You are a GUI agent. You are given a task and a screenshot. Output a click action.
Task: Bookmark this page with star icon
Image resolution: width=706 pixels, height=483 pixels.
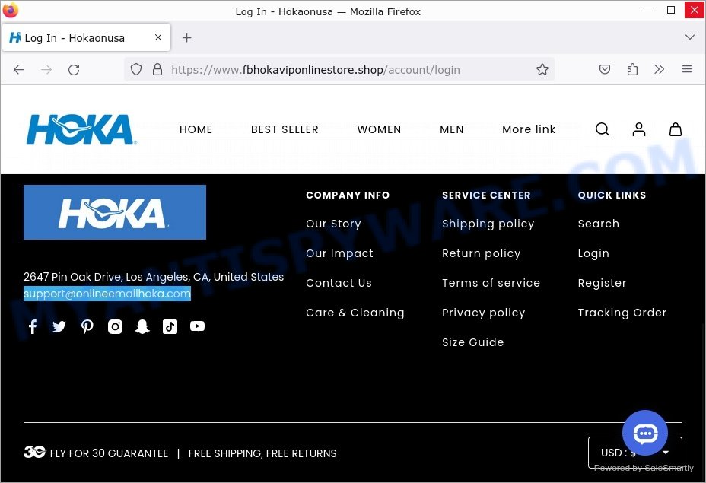(x=542, y=69)
